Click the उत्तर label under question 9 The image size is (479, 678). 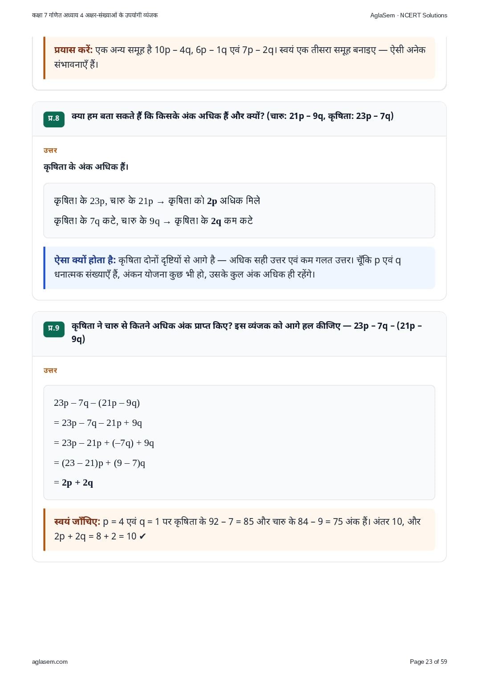coord(50,371)
